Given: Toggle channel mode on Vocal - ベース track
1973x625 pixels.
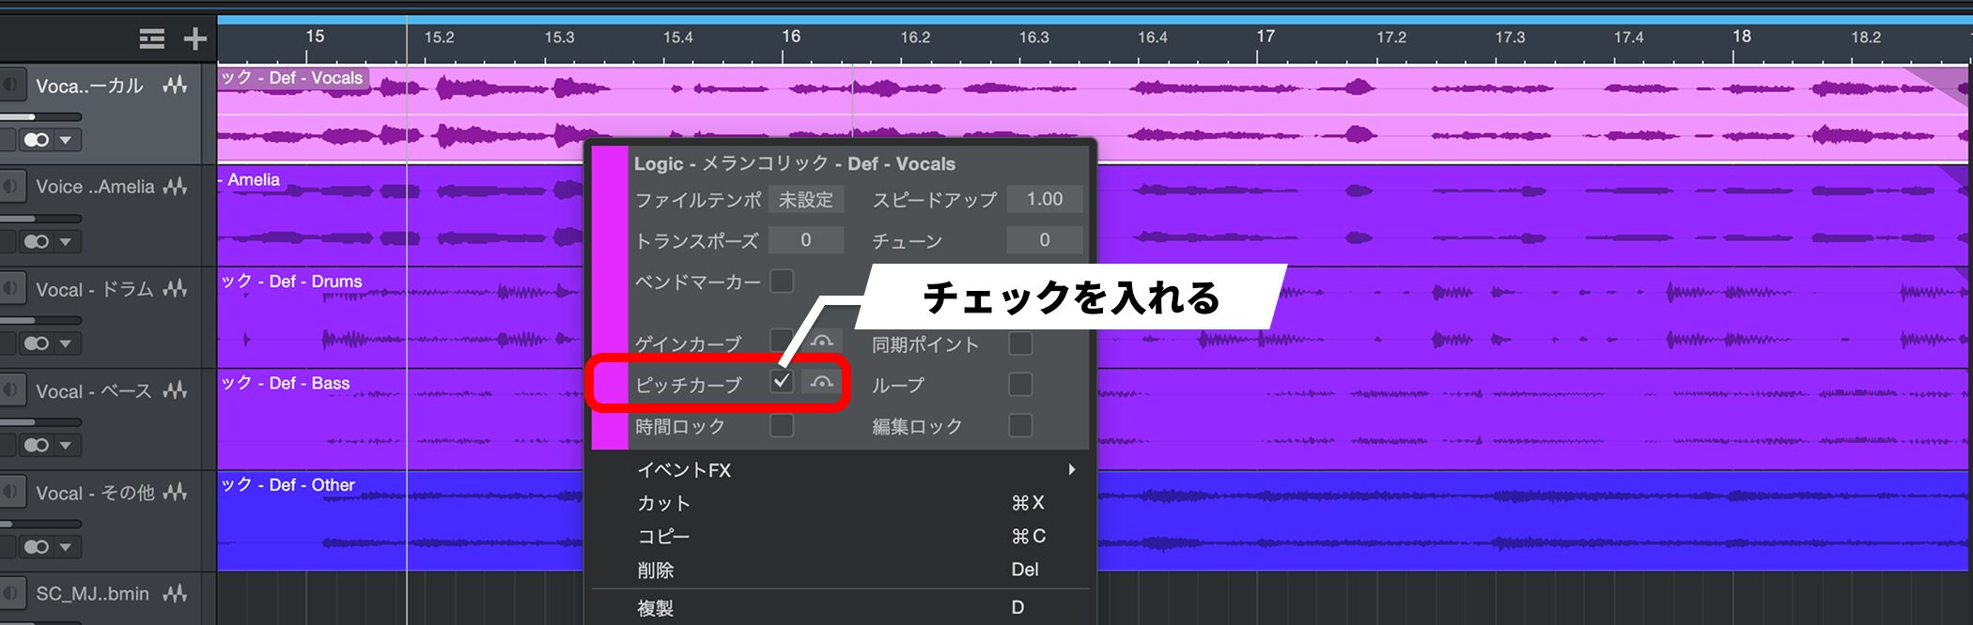Looking at the screenshot, I should point(37,445).
